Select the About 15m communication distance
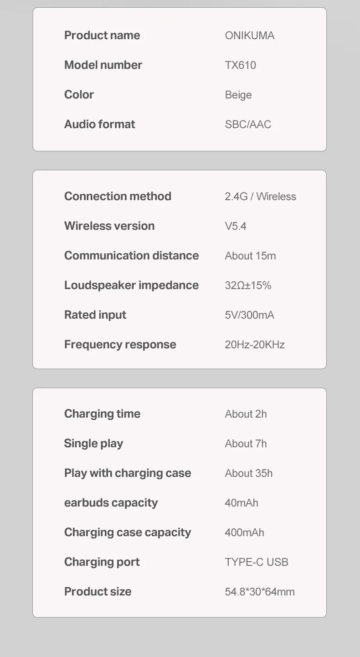Screen dimensions: 360x657 coord(250,256)
